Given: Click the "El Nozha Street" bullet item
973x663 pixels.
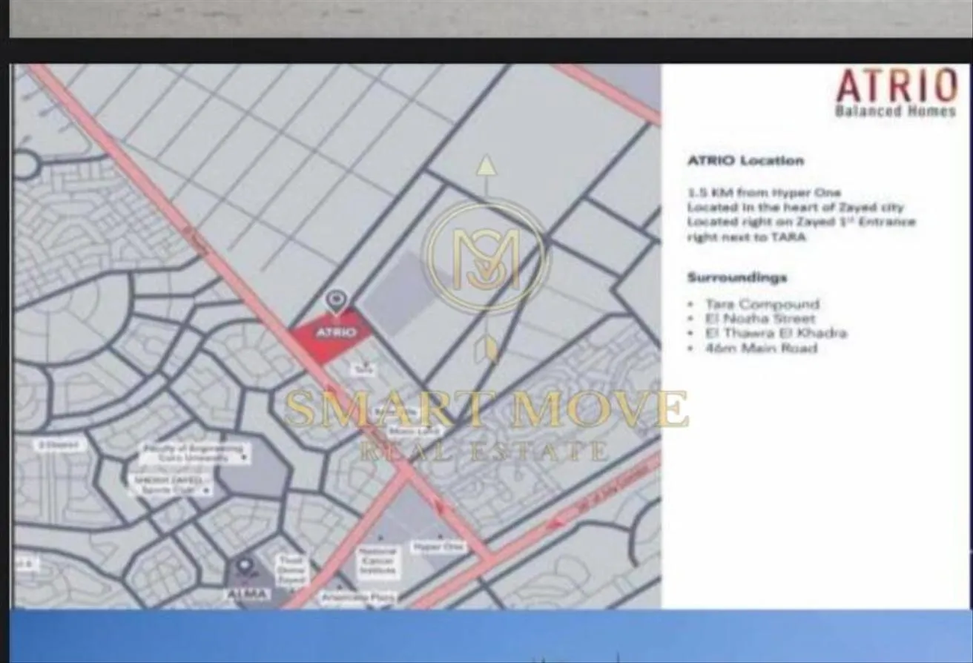Looking at the screenshot, I should [x=760, y=319].
